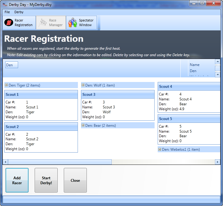Collapse the Den: Webelos1 group
The width and height of the screenshot is (223, 206).
pyautogui.click(x=160, y=150)
